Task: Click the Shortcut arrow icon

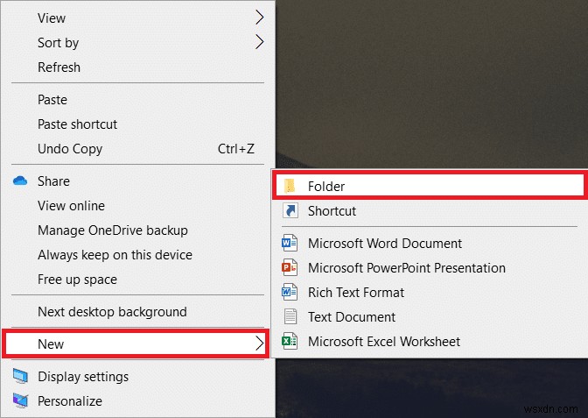Action: [290, 211]
